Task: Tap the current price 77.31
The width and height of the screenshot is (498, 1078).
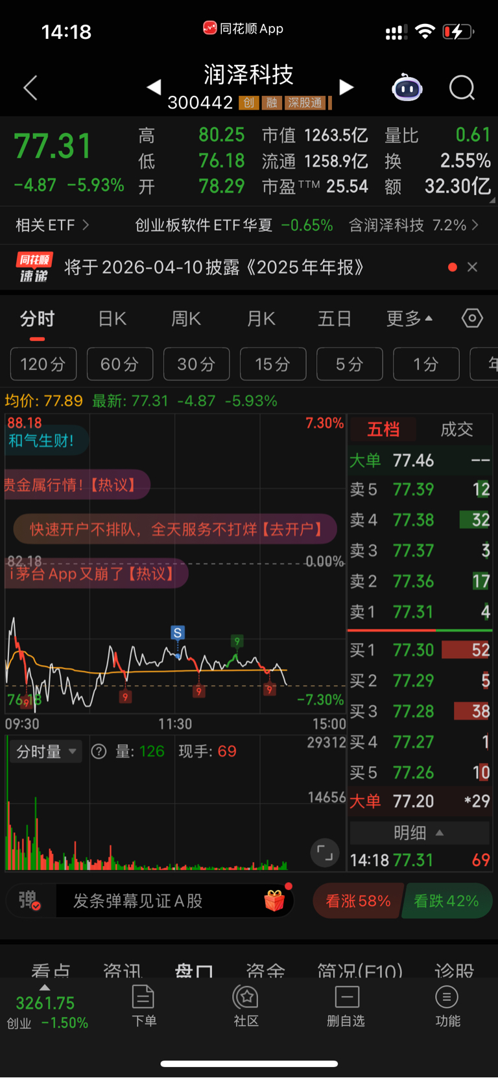Action: click(x=53, y=146)
